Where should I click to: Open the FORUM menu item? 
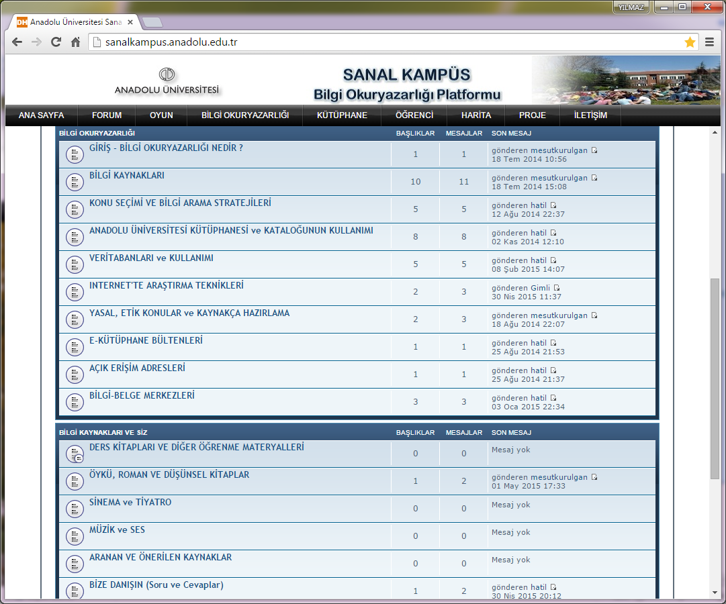[107, 115]
